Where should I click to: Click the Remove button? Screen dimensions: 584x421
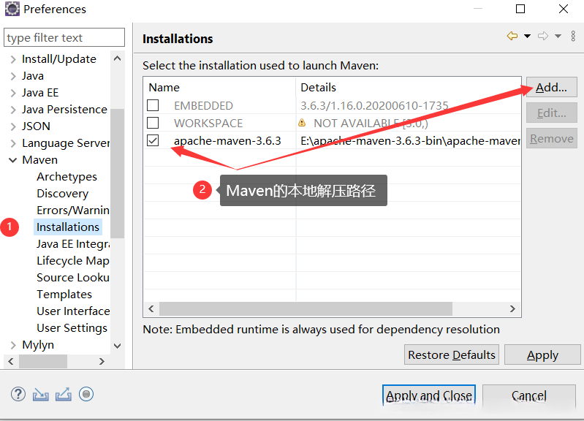click(552, 139)
